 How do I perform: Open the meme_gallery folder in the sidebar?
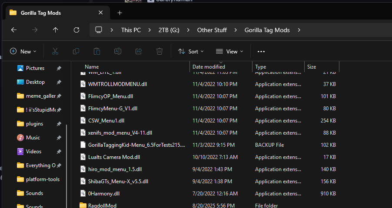(x=36, y=96)
